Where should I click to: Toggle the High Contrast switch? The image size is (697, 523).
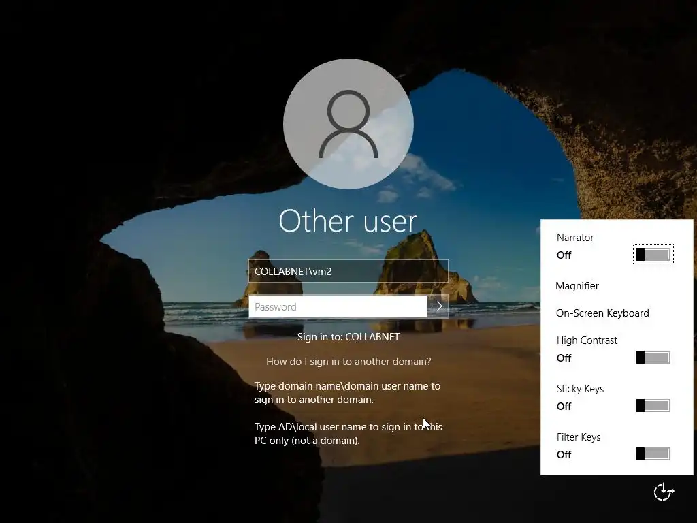click(653, 357)
